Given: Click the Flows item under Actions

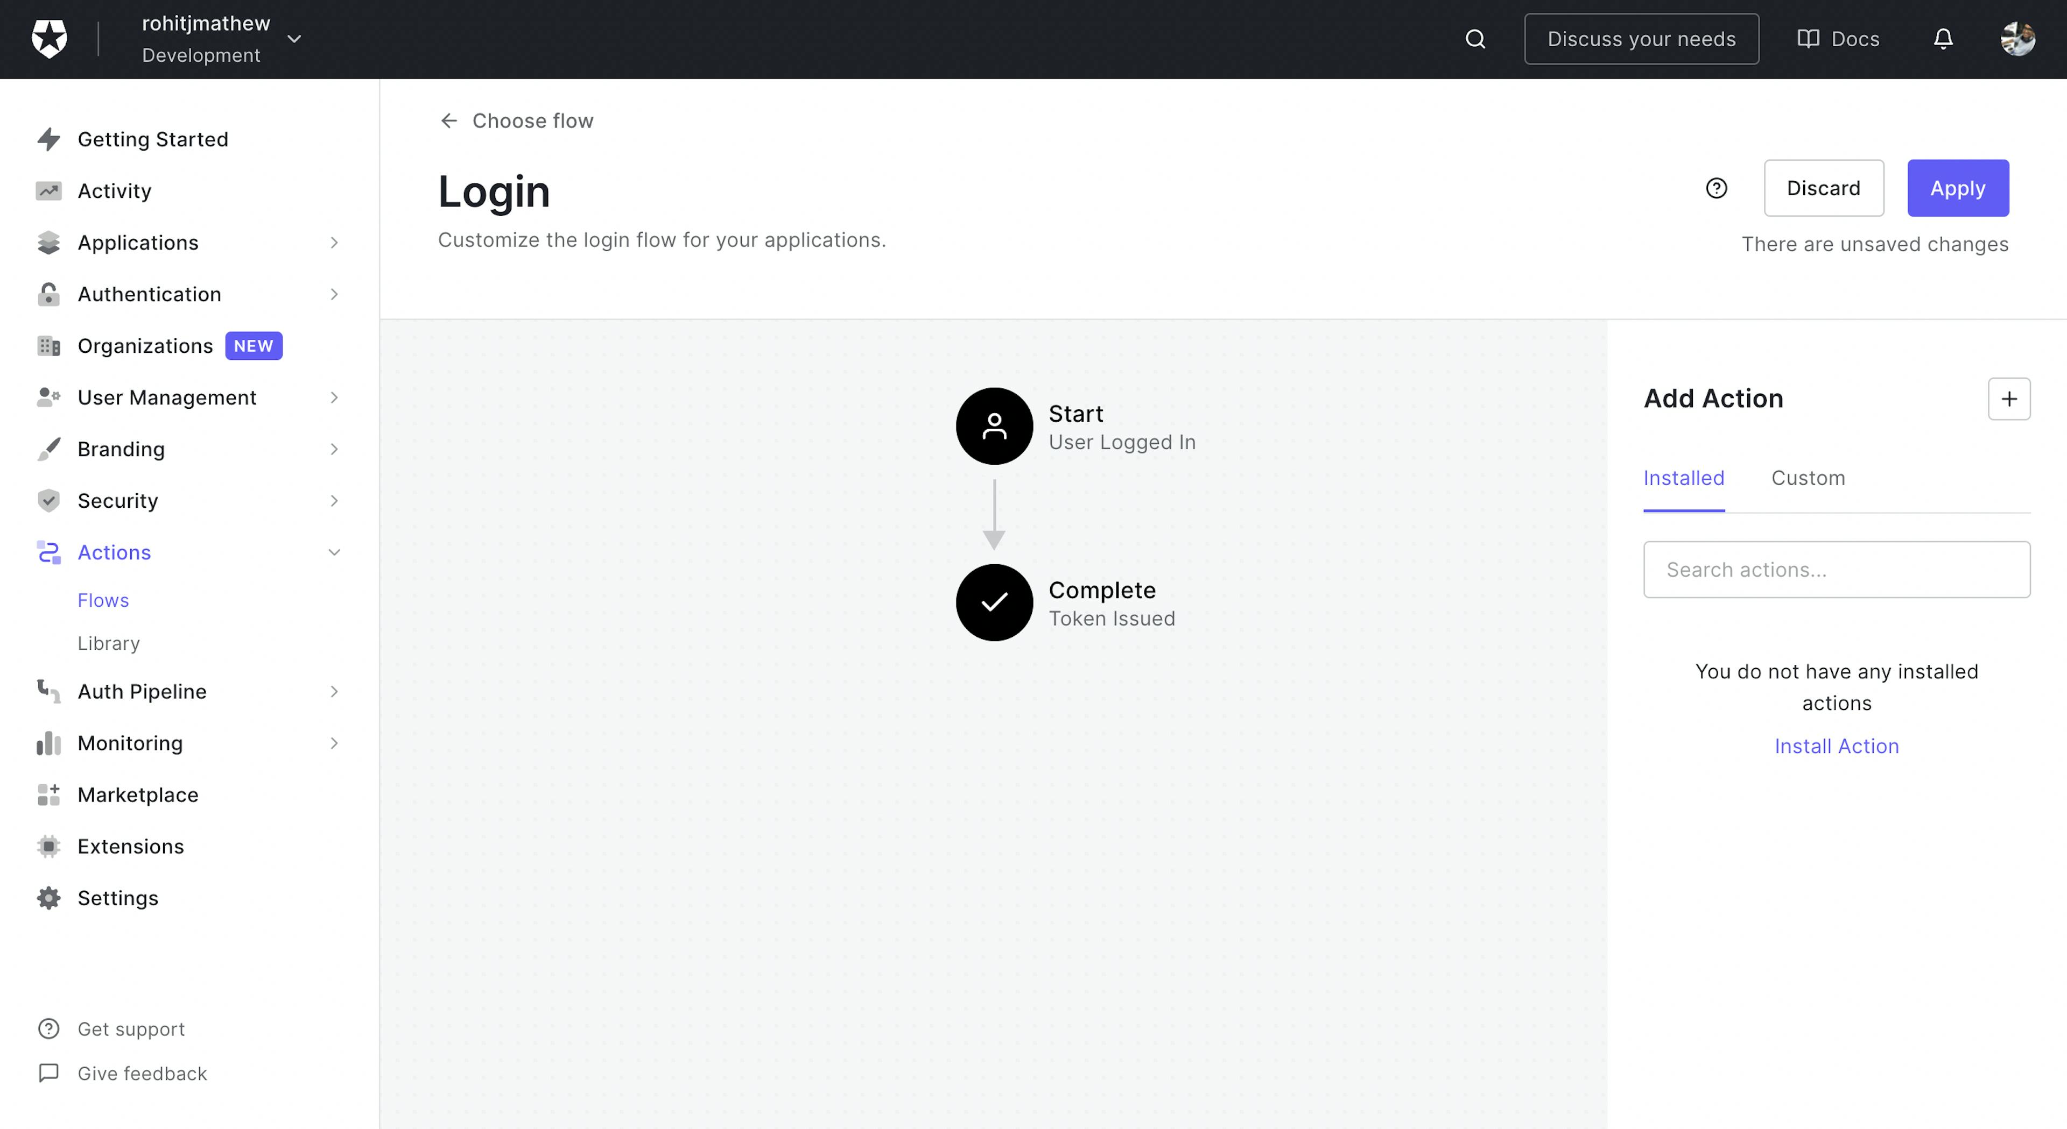Looking at the screenshot, I should (x=103, y=599).
